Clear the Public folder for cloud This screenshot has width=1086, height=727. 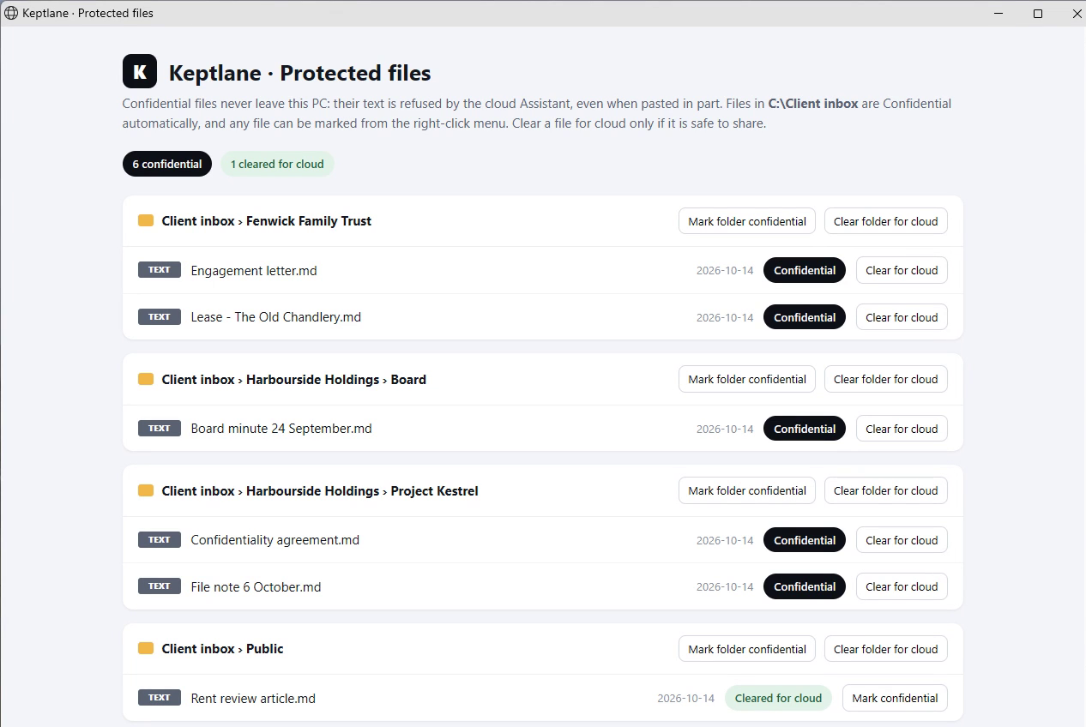click(x=886, y=649)
